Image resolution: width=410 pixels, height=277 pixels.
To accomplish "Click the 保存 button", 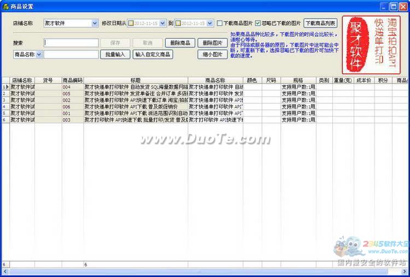I will point(115,43).
